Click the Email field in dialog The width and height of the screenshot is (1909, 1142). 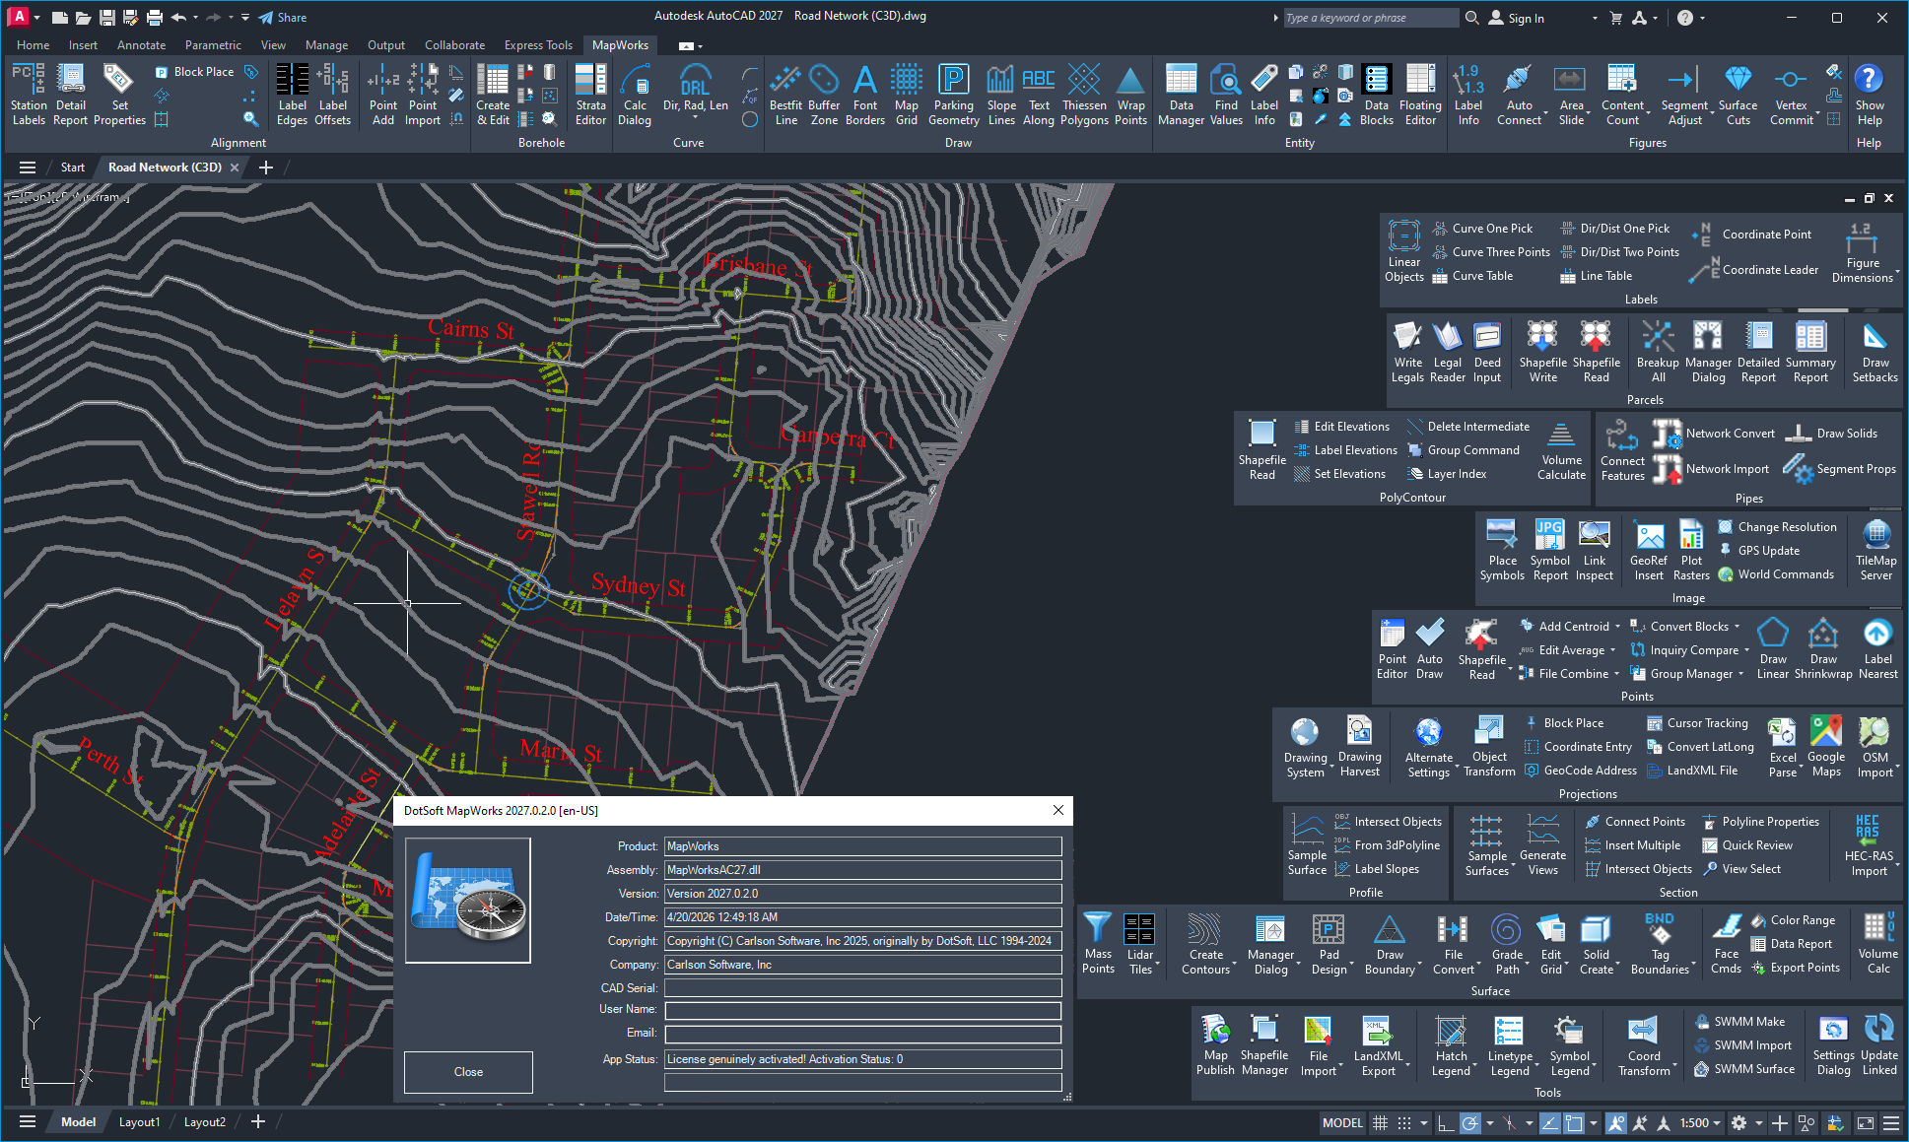[x=862, y=1034]
